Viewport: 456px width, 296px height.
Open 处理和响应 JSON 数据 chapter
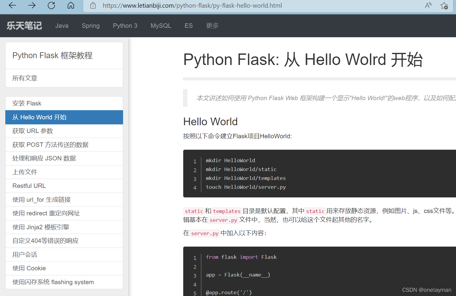(x=64, y=158)
